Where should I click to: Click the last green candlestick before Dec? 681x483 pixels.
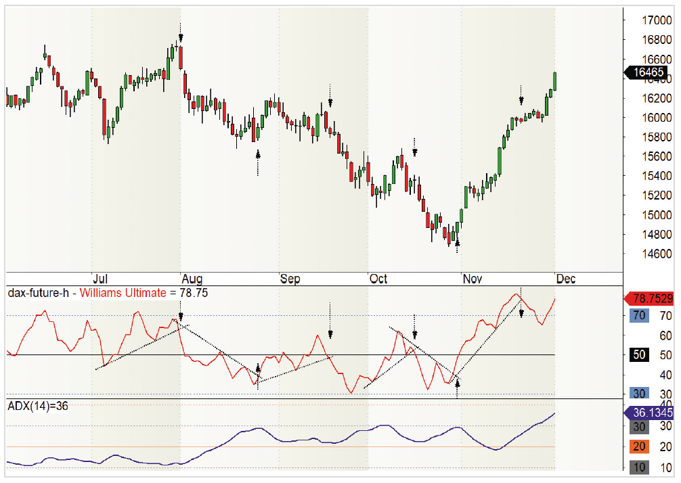[555, 81]
